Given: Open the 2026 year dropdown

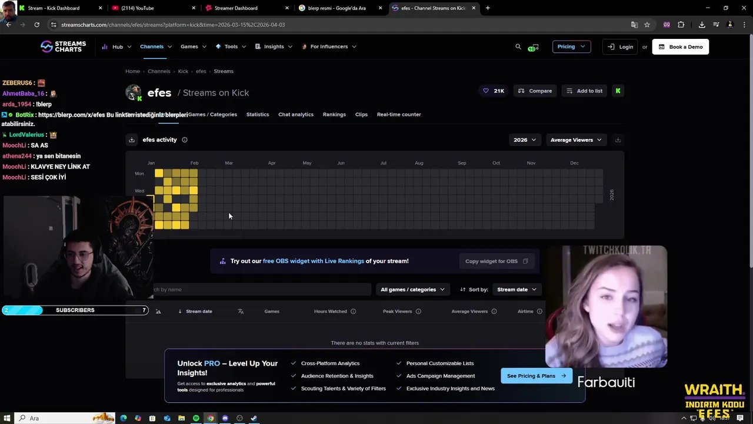Looking at the screenshot, I should (x=525, y=140).
